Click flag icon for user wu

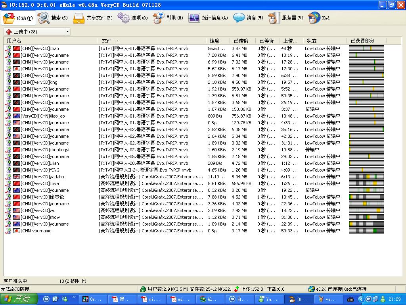(17, 210)
